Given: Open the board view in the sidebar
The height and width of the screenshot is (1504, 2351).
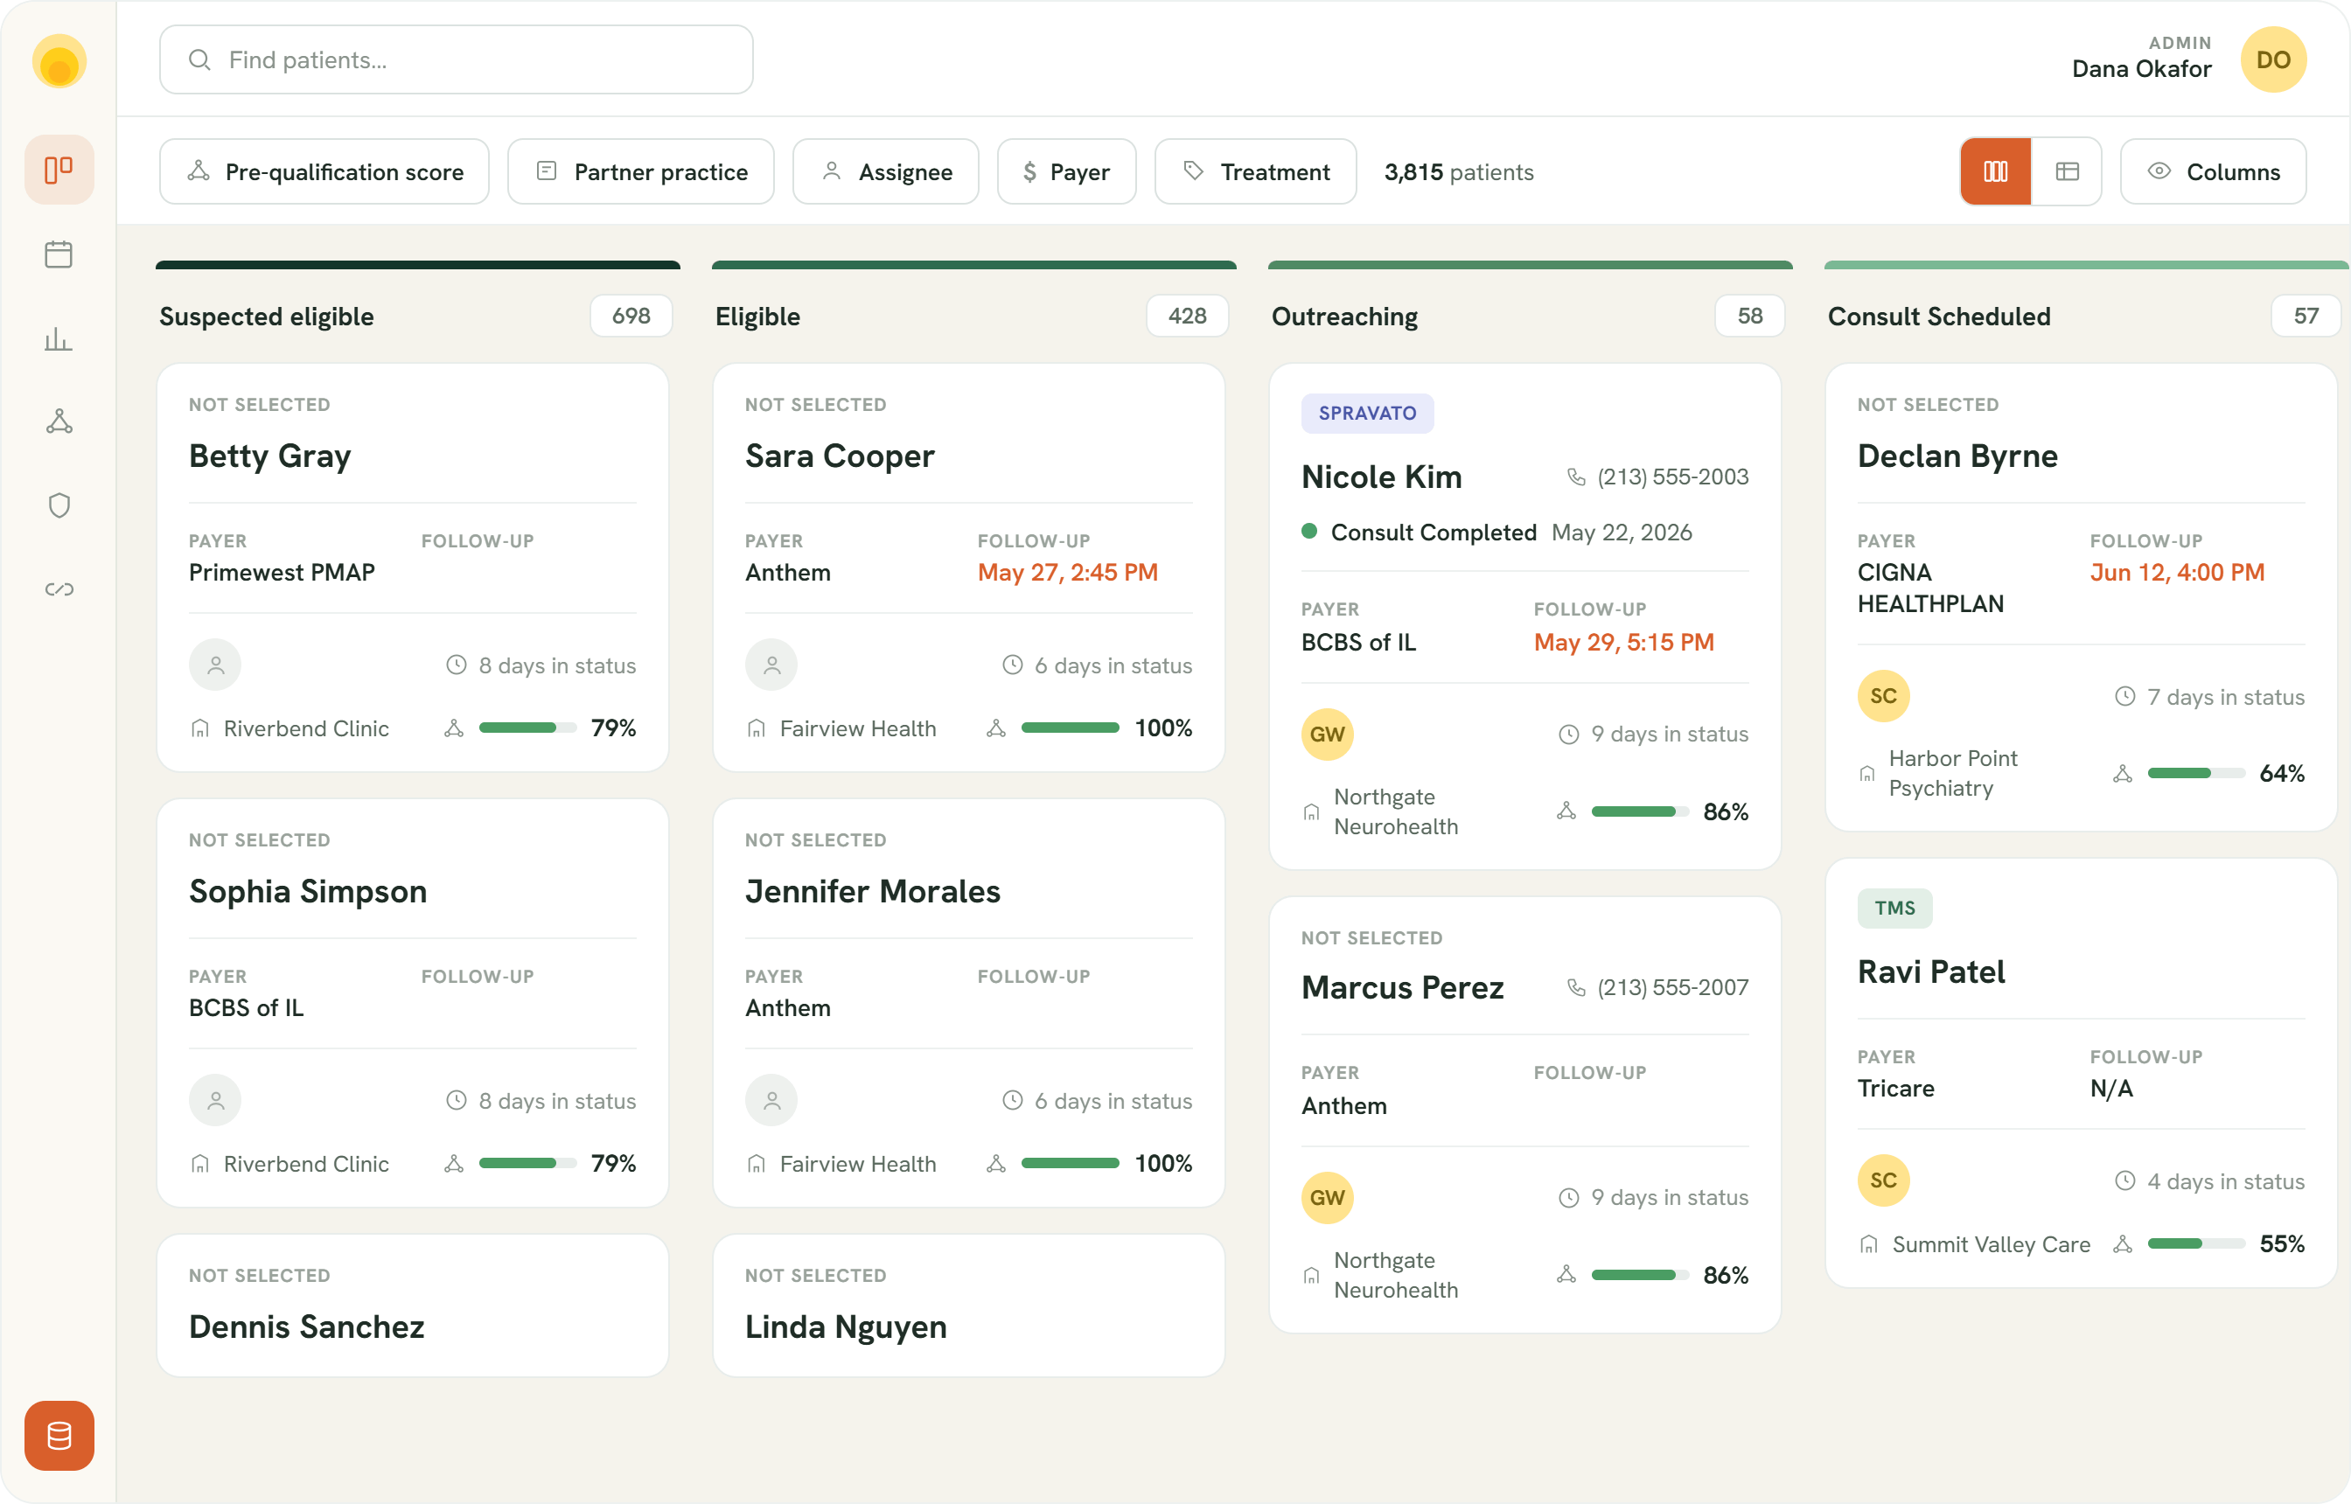Looking at the screenshot, I should (x=59, y=170).
